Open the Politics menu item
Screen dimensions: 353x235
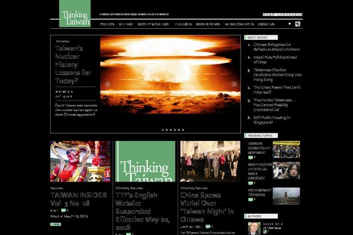(x=108, y=24)
